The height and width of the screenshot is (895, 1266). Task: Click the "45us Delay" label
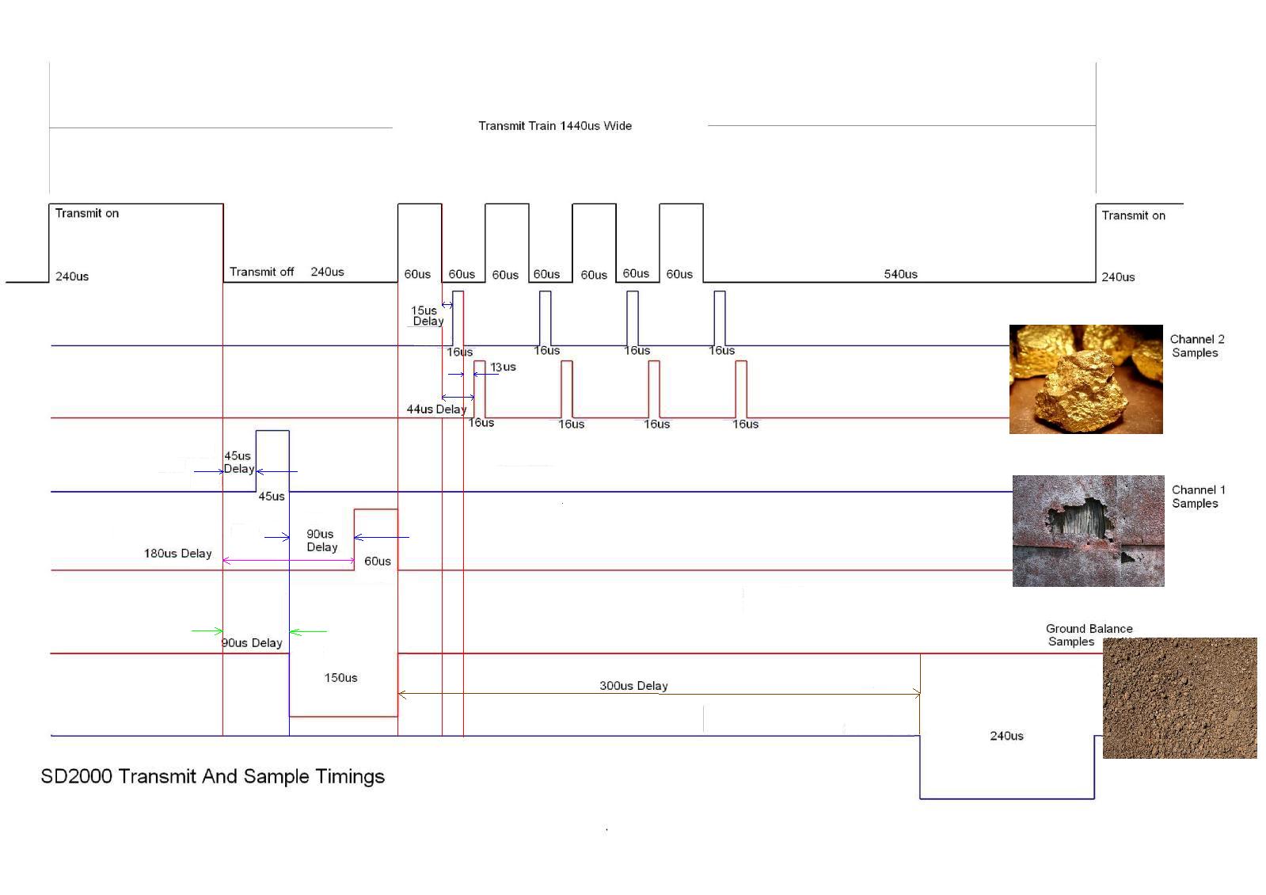pyautogui.click(x=238, y=462)
